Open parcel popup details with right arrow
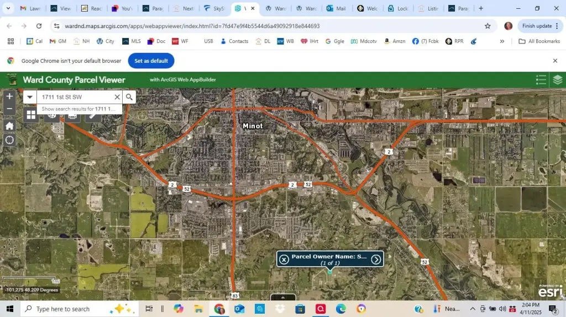Image resolution: width=566 pixels, height=317 pixels. point(376,260)
